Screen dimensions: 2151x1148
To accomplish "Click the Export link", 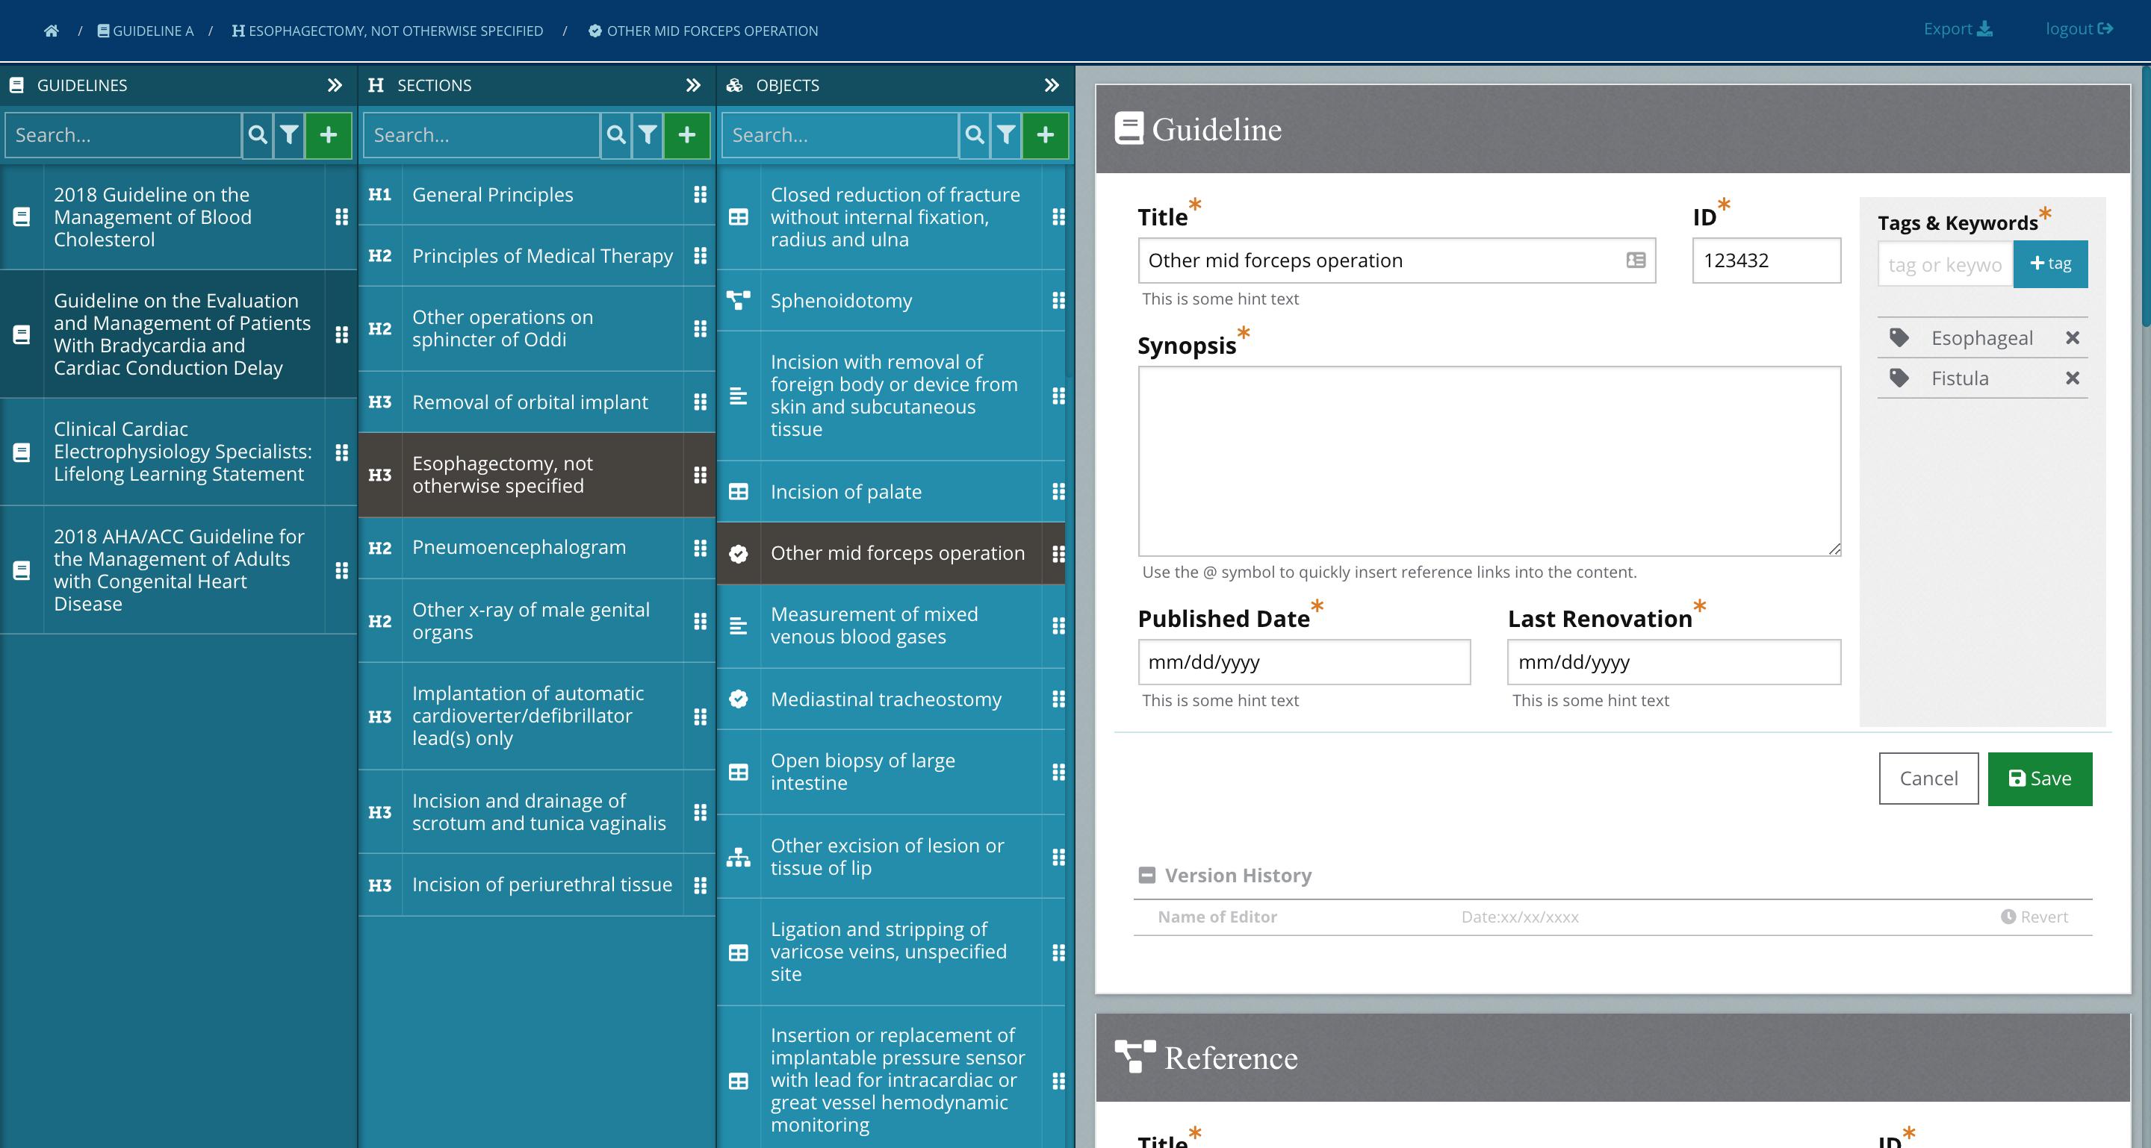I will 1957,29.
